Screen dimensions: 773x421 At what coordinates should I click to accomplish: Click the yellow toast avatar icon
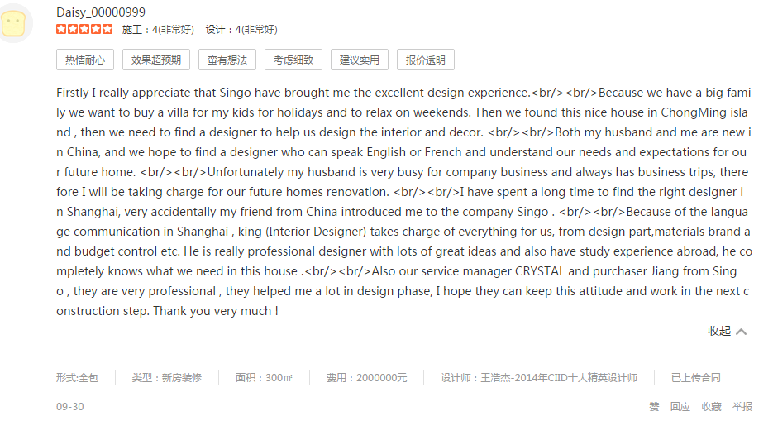click(x=16, y=23)
